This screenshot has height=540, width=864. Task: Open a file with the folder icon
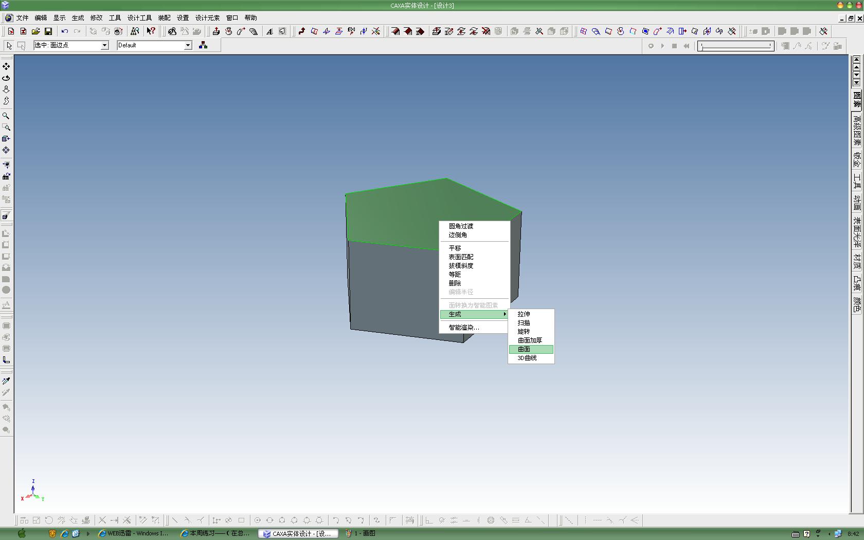[36, 31]
